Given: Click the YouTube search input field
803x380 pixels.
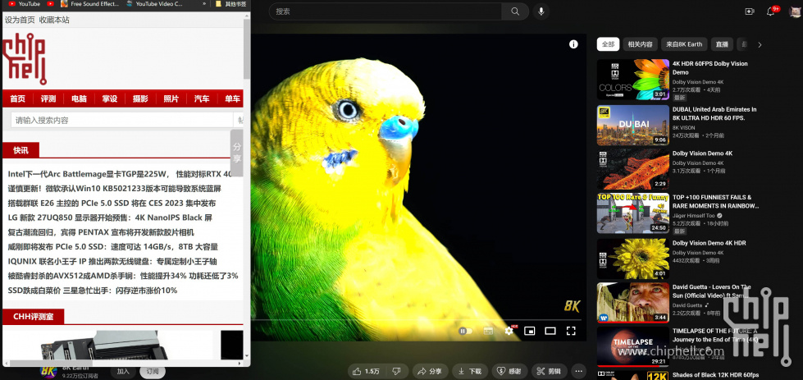Looking at the screenshot, I should click(386, 11).
